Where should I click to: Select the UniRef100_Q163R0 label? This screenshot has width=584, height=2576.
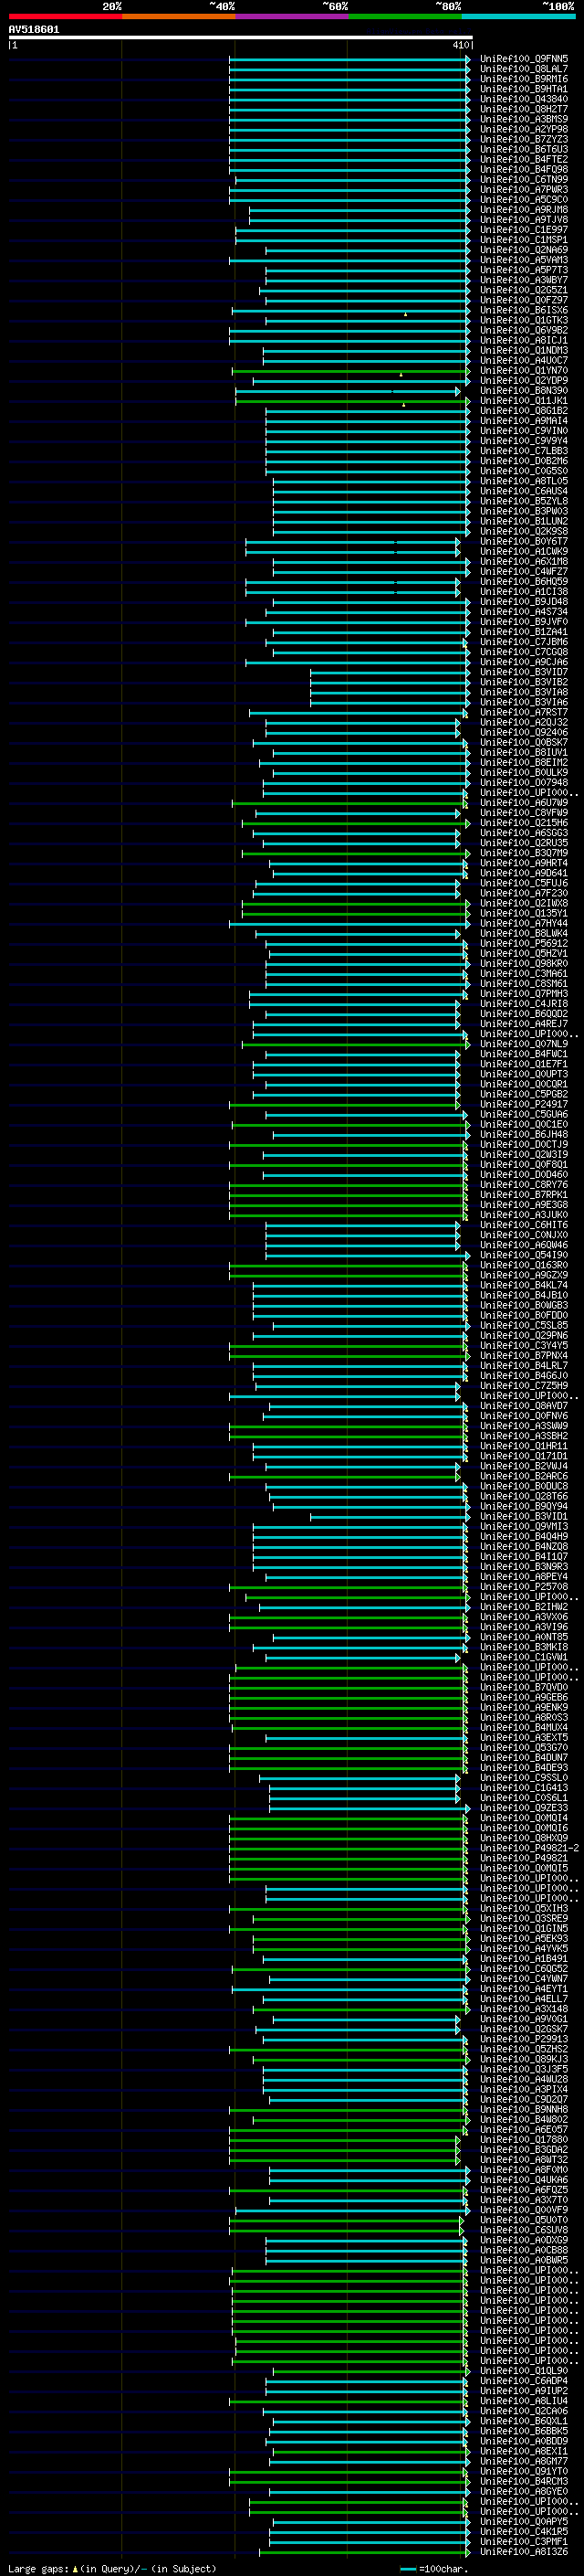tap(524, 1265)
